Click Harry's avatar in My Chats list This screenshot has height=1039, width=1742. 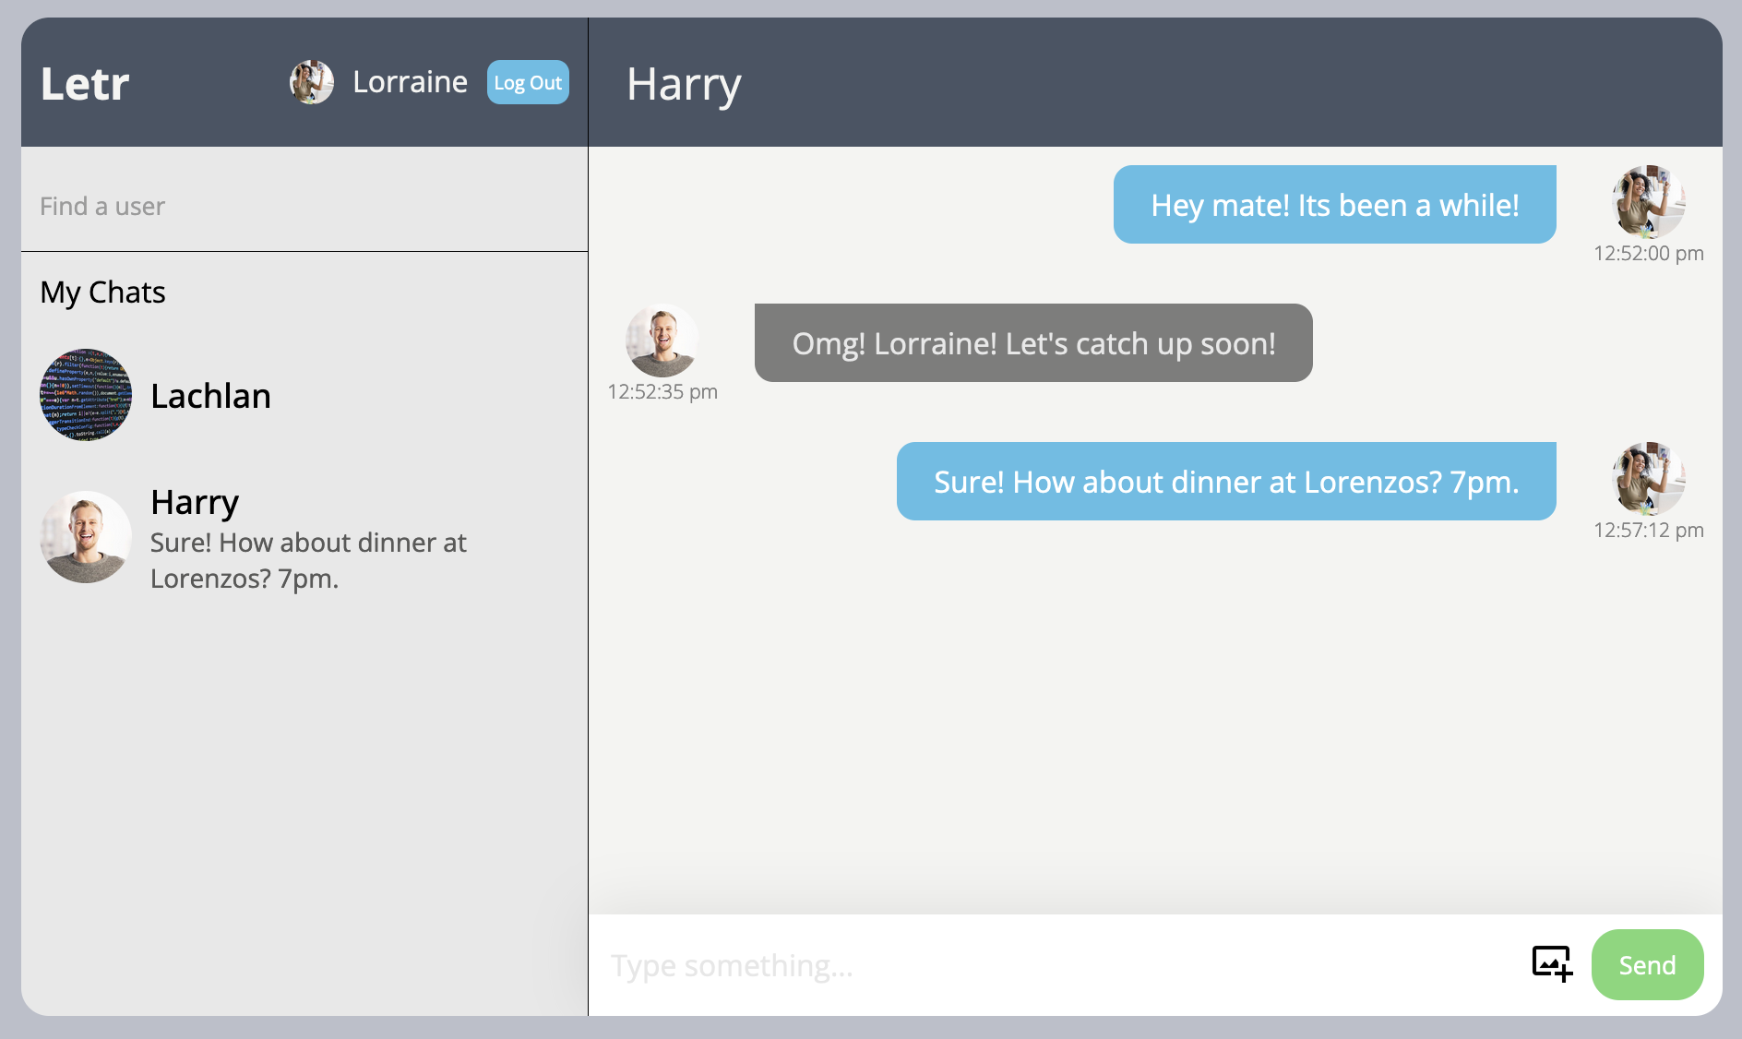[86, 537]
